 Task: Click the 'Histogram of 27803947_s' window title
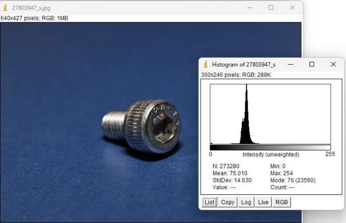coord(244,65)
